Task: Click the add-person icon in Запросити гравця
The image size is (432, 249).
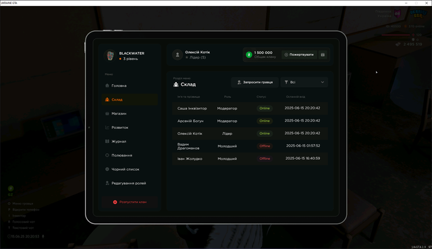Action: [239, 82]
